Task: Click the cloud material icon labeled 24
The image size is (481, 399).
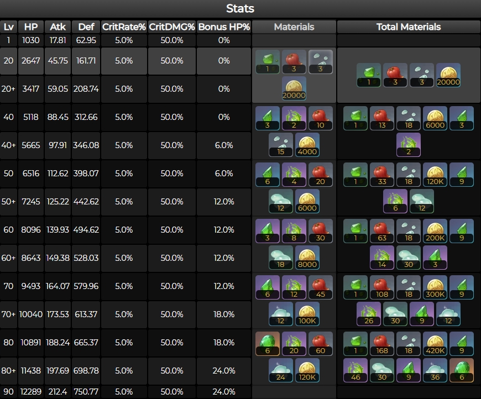Action: [x=280, y=371]
